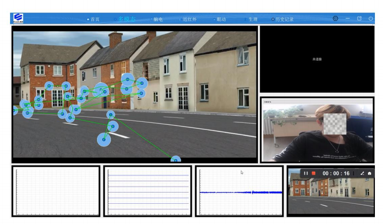Switch to the 多模态 tab

(x=125, y=19)
